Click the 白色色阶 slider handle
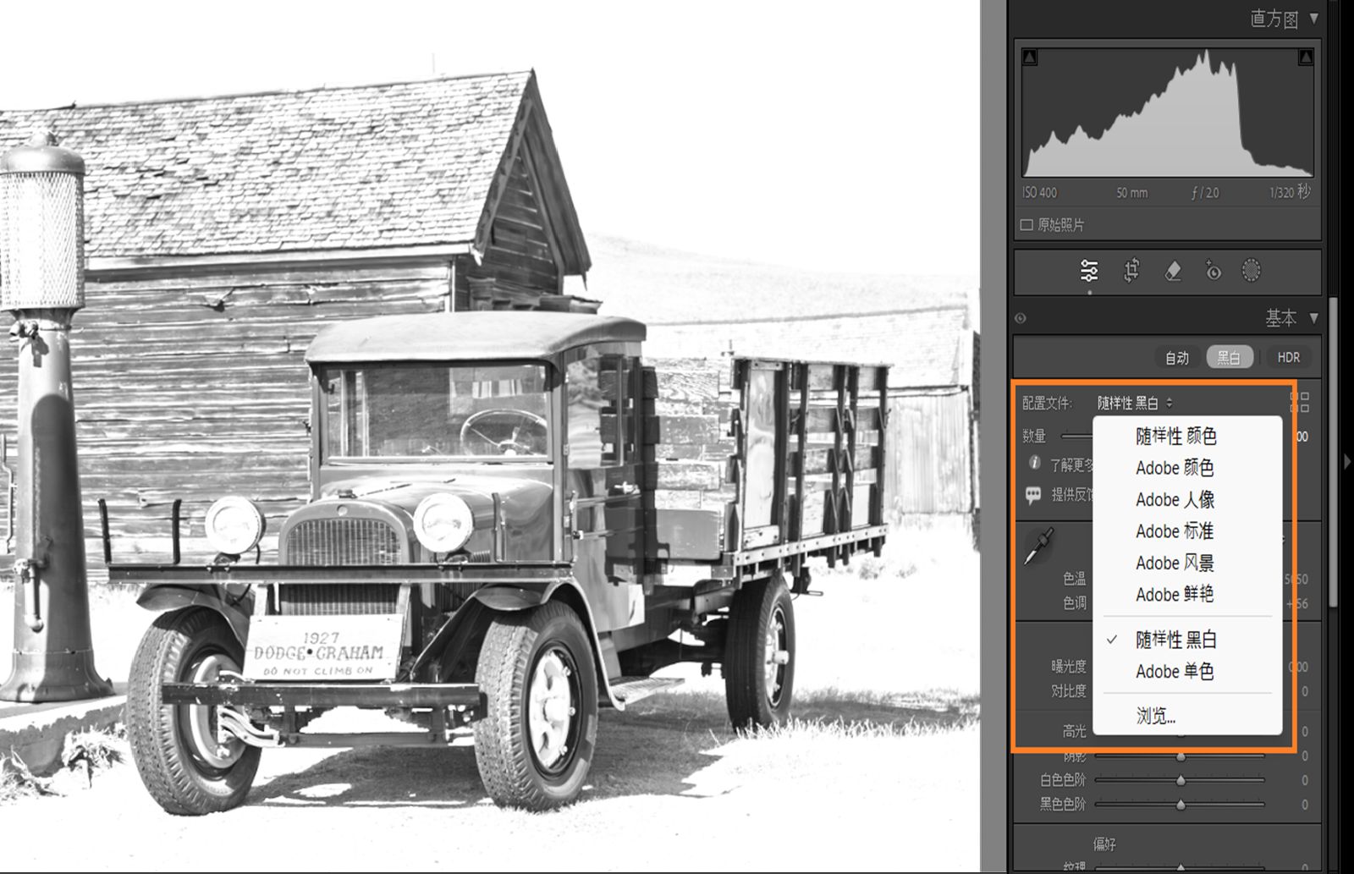 (x=1181, y=780)
